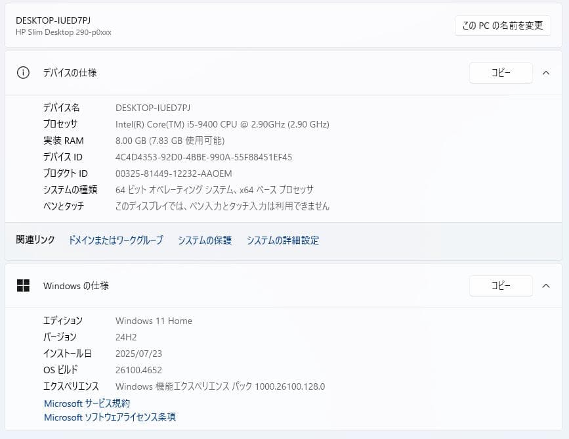
Task: View Microsoft ソフトウェアライセンス条項
Action: pos(109,417)
